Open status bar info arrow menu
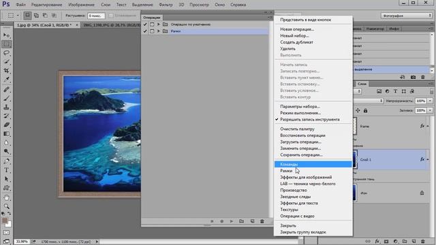The width and height of the screenshot is (436, 245). tap(97, 242)
